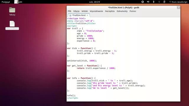The height and width of the screenshot is (106, 189).
Task: Open the Plik menu in gedit
Action: [69, 11]
